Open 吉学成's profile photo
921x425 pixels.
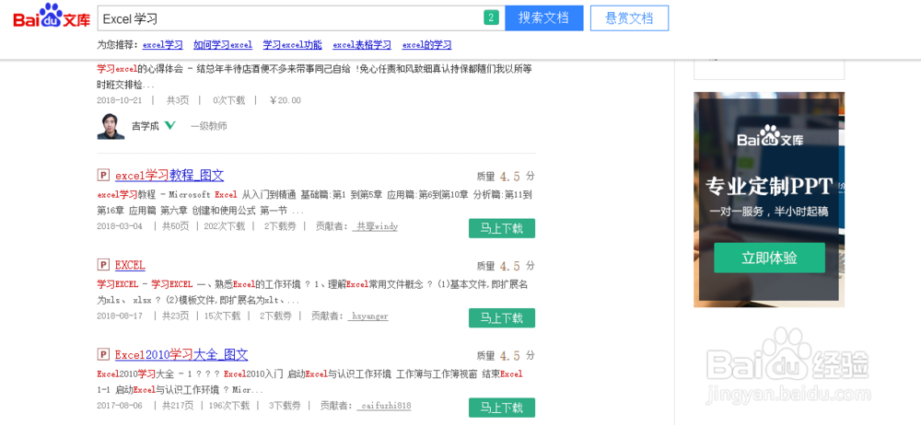point(111,126)
